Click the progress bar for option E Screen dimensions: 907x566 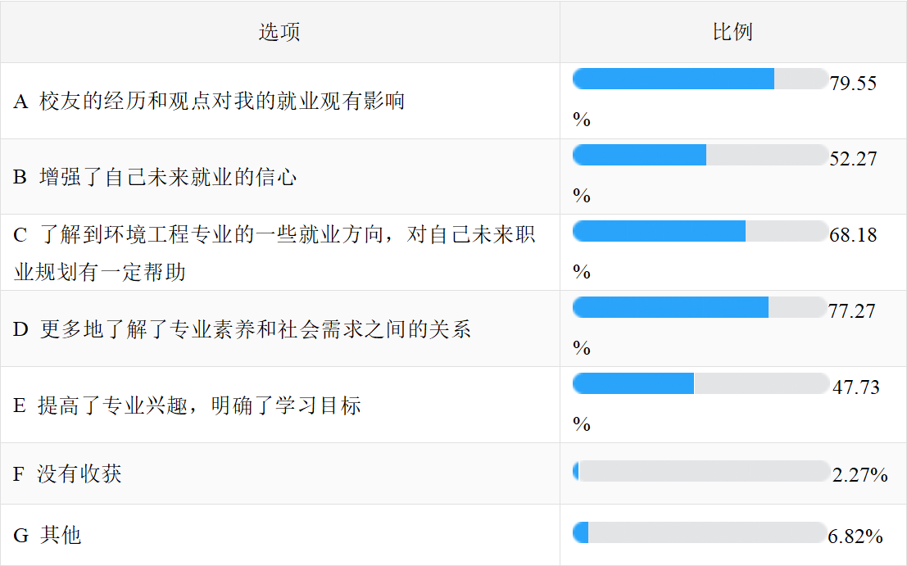(701, 383)
